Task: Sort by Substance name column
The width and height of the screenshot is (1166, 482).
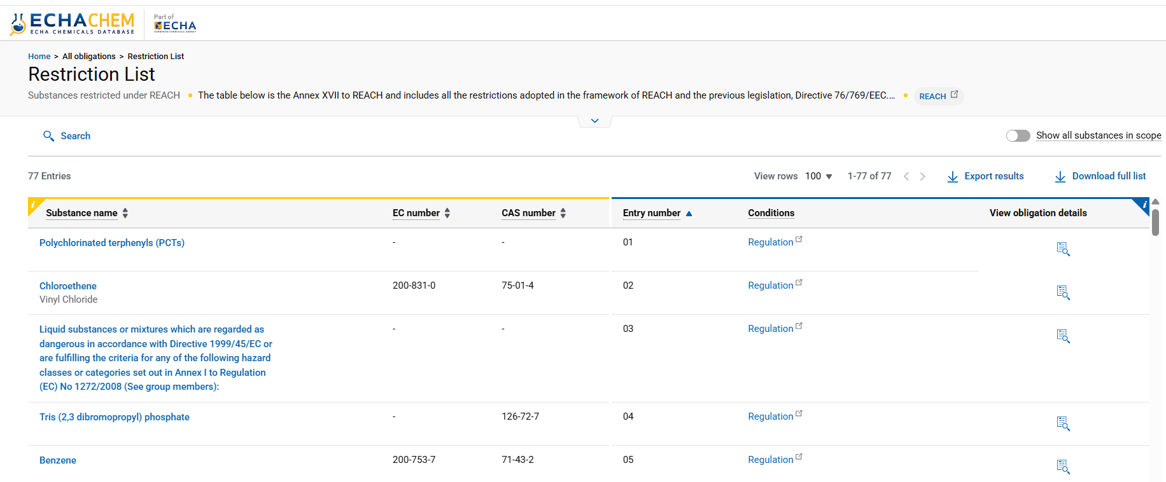Action: point(82,213)
